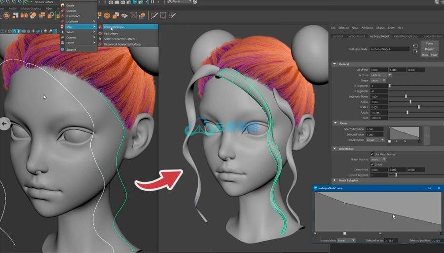Viewport: 444px width, 253px height.
Task: Open Interpolation dropdown in ramp window
Action: pyautogui.click(x=346, y=240)
